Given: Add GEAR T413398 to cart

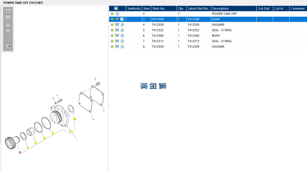Looking at the screenshot, I should (x=117, y=19).
